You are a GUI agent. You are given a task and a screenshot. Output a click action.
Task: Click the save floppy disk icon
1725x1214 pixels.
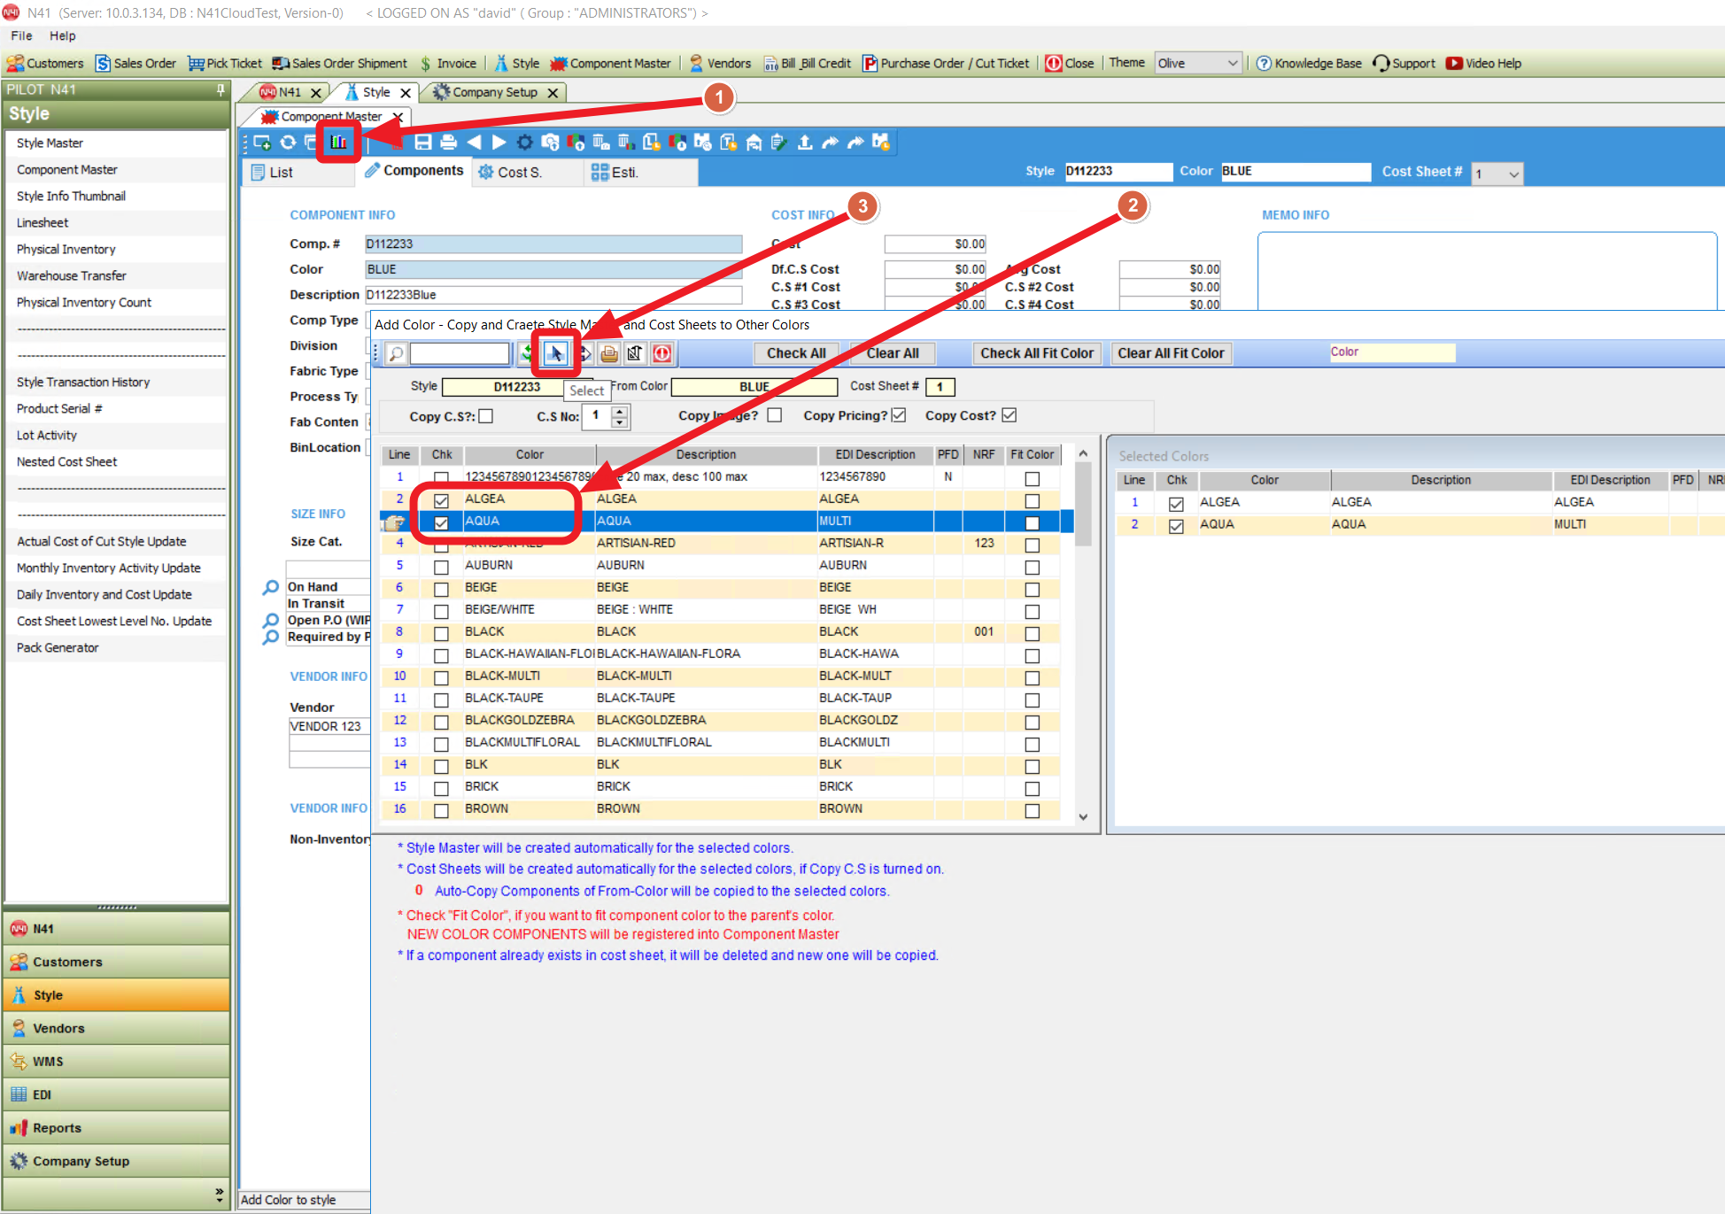pos(423,143)
